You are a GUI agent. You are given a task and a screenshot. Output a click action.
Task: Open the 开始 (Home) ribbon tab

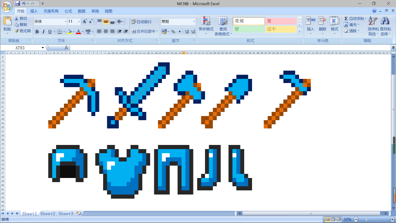coord(21,11)
